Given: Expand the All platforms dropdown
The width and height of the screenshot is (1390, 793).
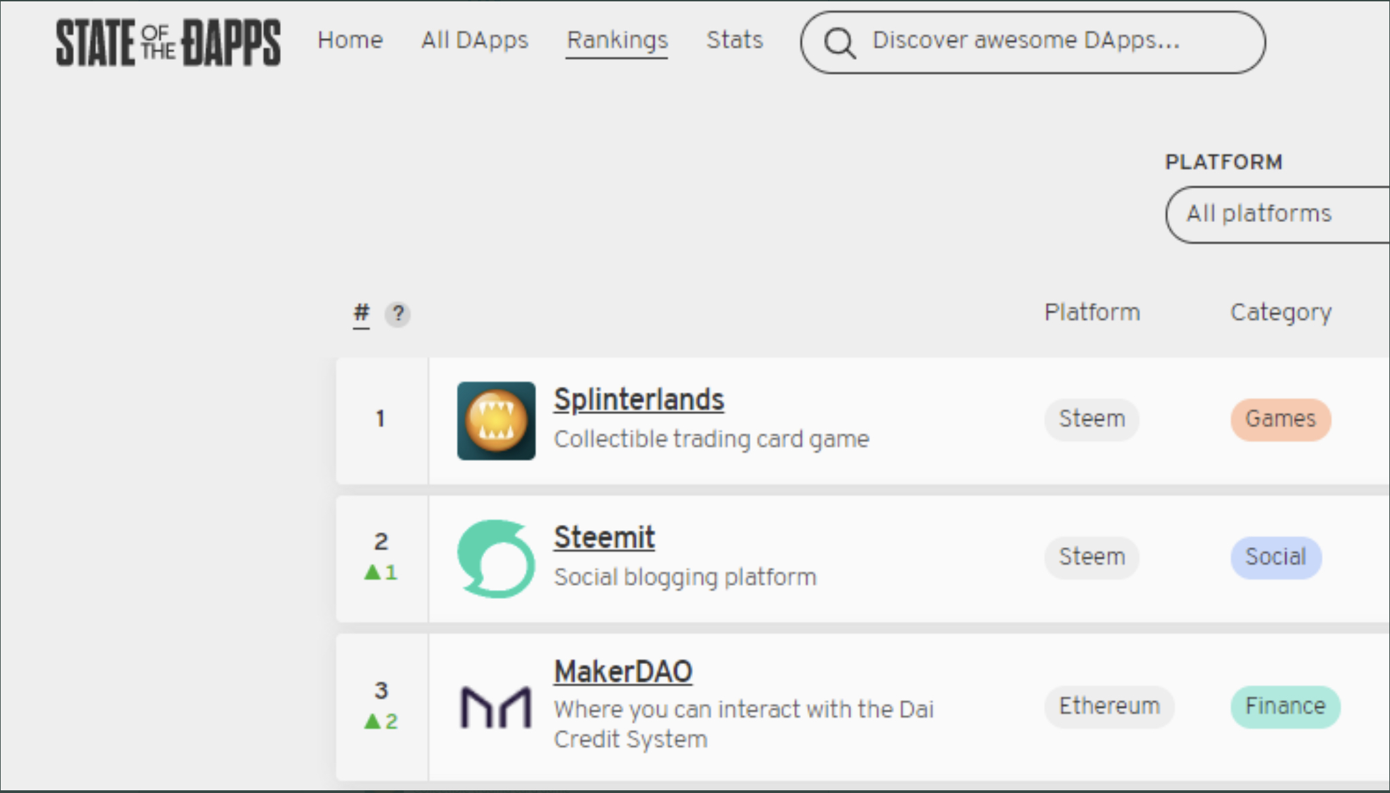Looking at the screenshot, I should click(1276, 214).
